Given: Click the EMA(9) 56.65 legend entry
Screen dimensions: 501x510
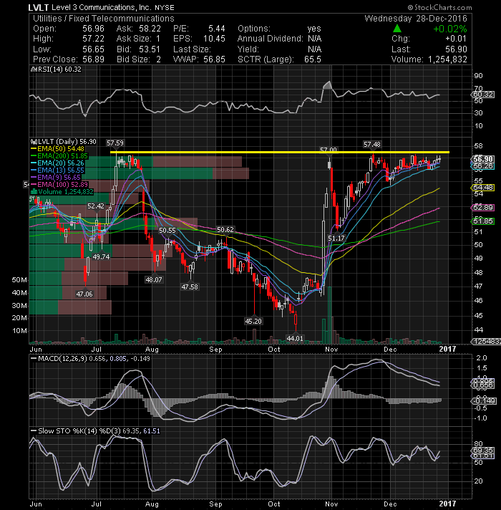Looking at the screenshot, I should coord(56,178).
